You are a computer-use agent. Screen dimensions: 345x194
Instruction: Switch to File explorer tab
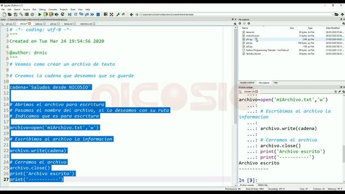[x=264, y=82]
